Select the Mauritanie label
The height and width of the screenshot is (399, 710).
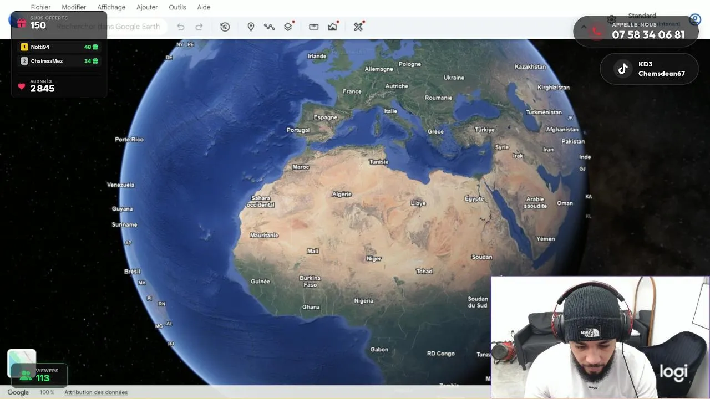coord(264,236)
